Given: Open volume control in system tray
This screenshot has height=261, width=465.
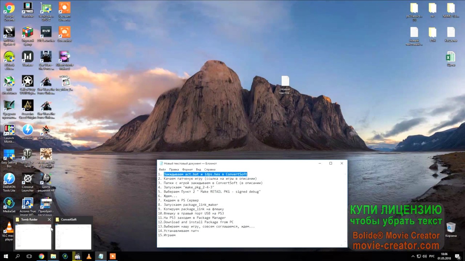Looking at the screenshot, I should [x=425, y=256].
